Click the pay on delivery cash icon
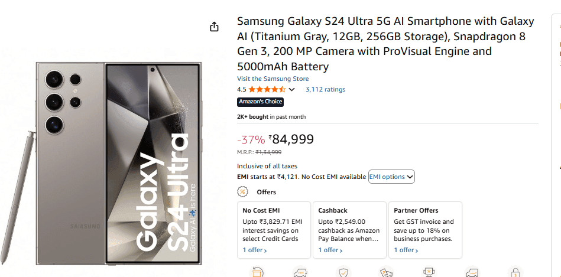561x277 pixels. click(387, 272)
